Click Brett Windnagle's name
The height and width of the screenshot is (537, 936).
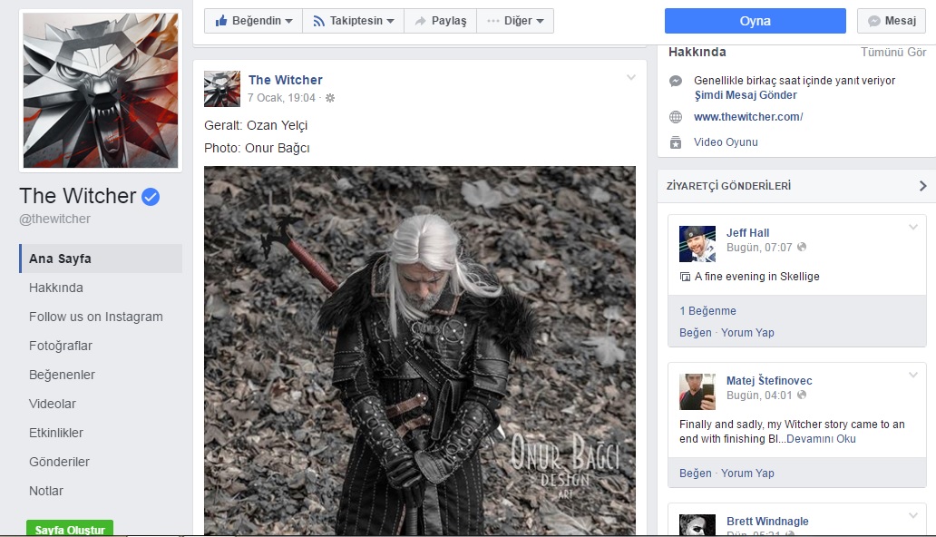coord(767,522)
